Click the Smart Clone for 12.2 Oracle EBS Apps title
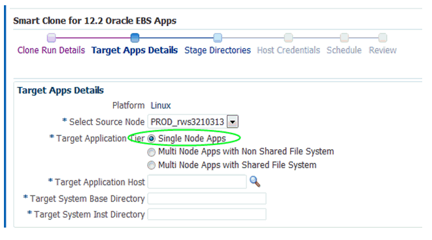The image size is (432, 240). [95, 21]
